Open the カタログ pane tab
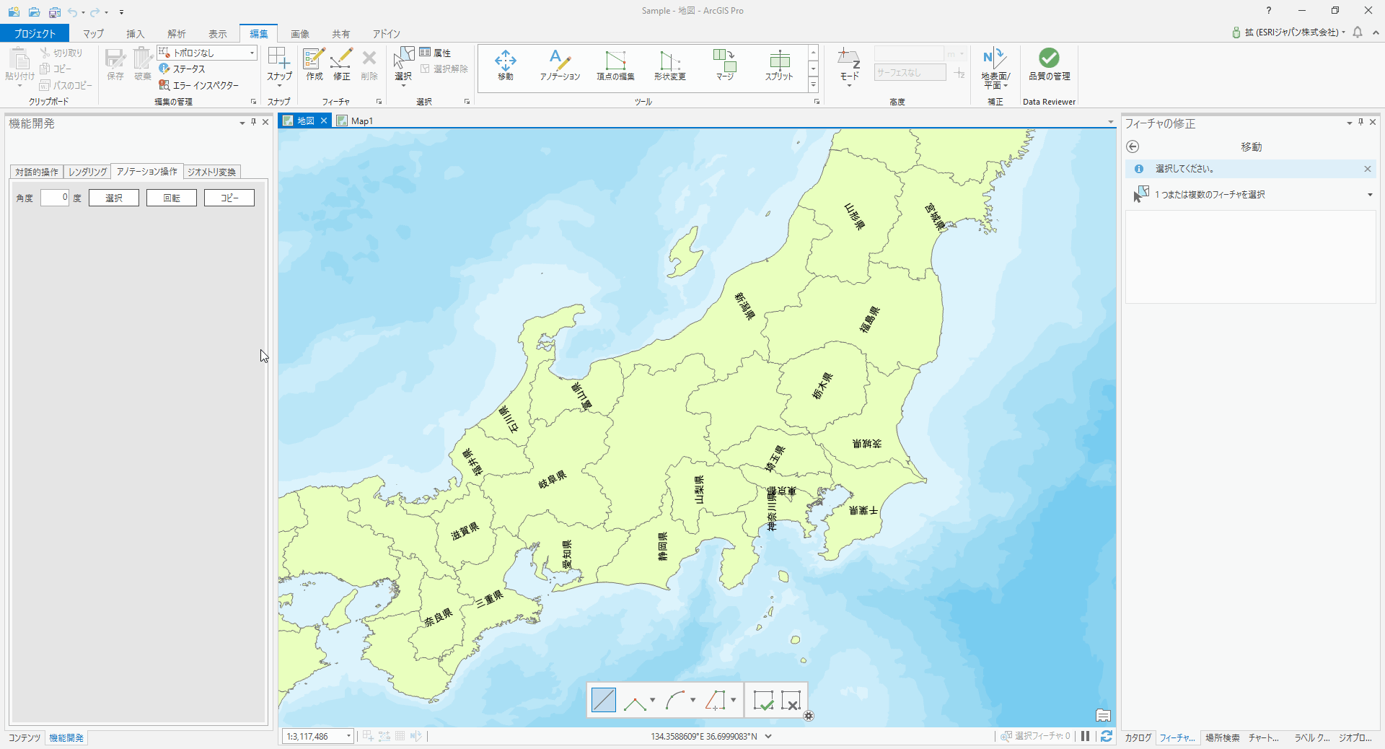This screenshot has height=749, width=1385. 1139,737
